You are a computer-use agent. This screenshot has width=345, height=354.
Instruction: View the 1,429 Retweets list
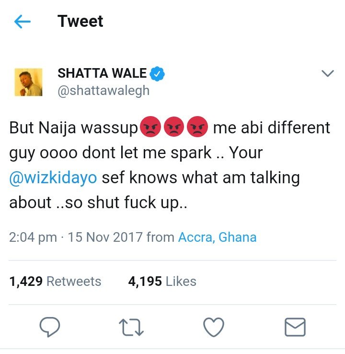55,281
